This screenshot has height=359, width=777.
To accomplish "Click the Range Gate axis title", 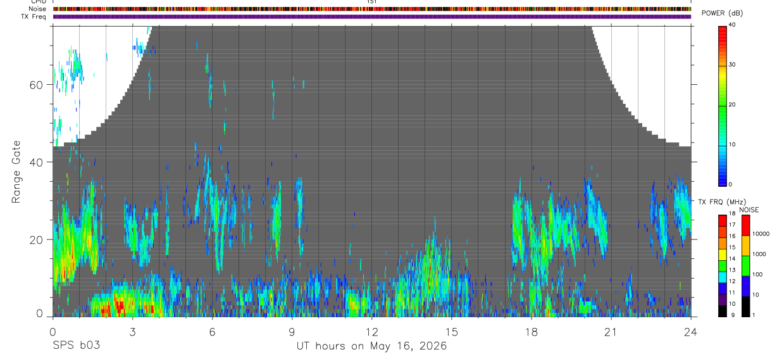I will [x=16, y=172].
